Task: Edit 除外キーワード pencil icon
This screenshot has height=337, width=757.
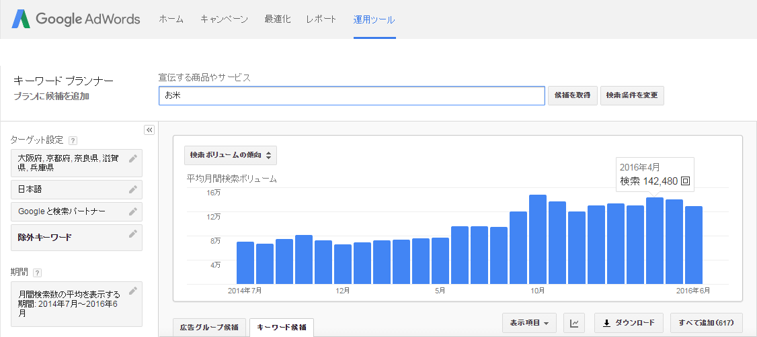Action: pyautogui.click(x=133, y=234)
